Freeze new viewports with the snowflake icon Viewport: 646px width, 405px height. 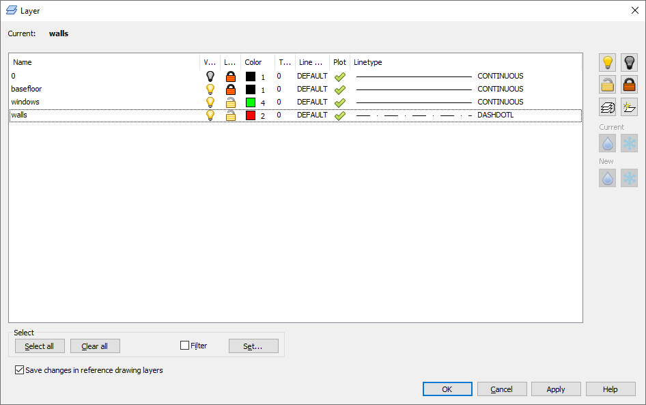click(629, 178)
